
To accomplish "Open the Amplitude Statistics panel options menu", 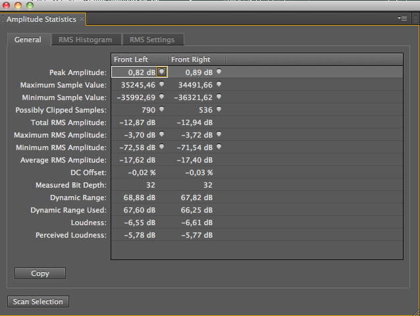I will [x=402, y=18].
